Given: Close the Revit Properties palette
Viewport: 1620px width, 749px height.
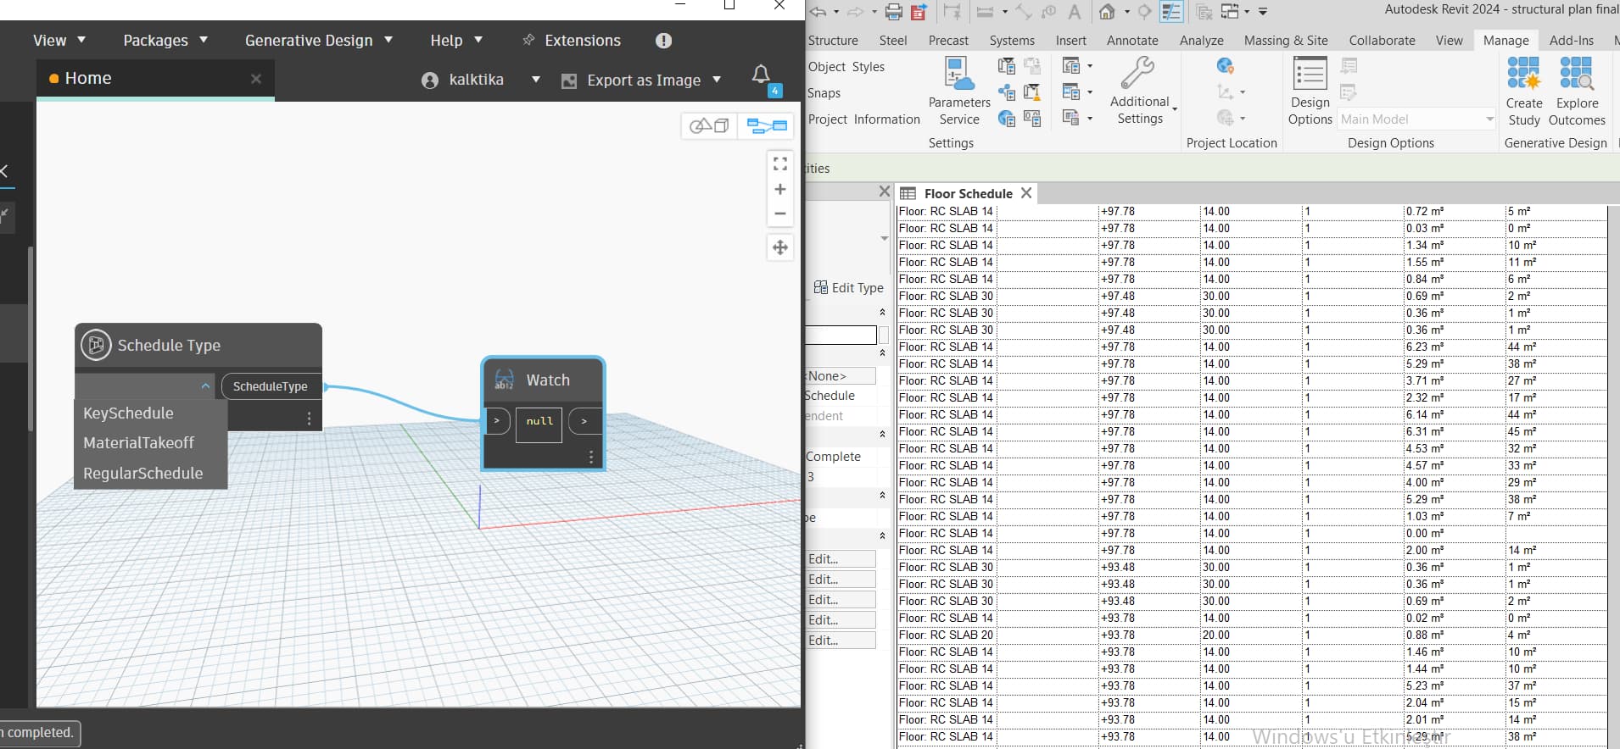Looking at the screenshot, I should pos(884,191).
